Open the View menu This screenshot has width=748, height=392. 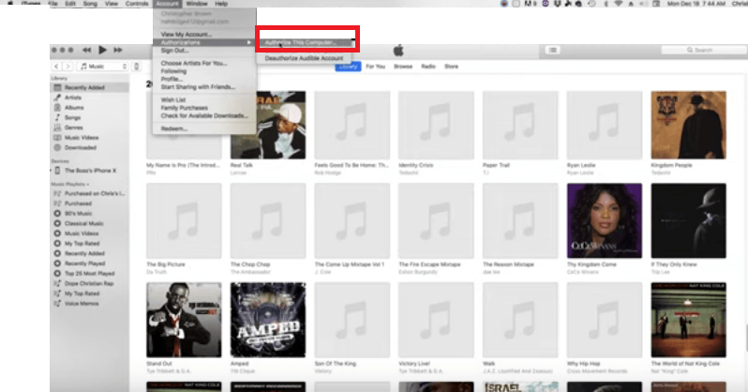pos(112,4)
